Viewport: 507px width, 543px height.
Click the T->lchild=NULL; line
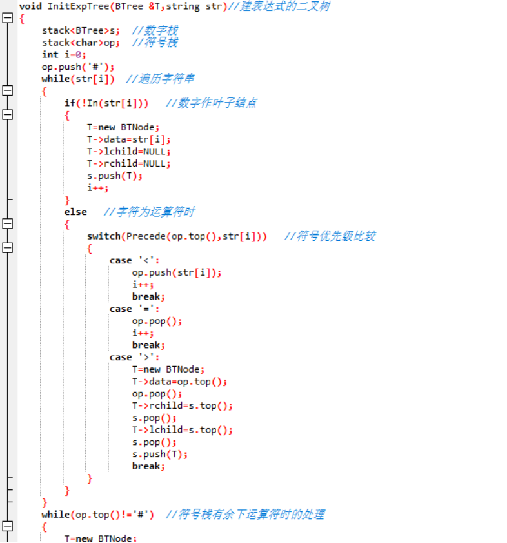129,152
